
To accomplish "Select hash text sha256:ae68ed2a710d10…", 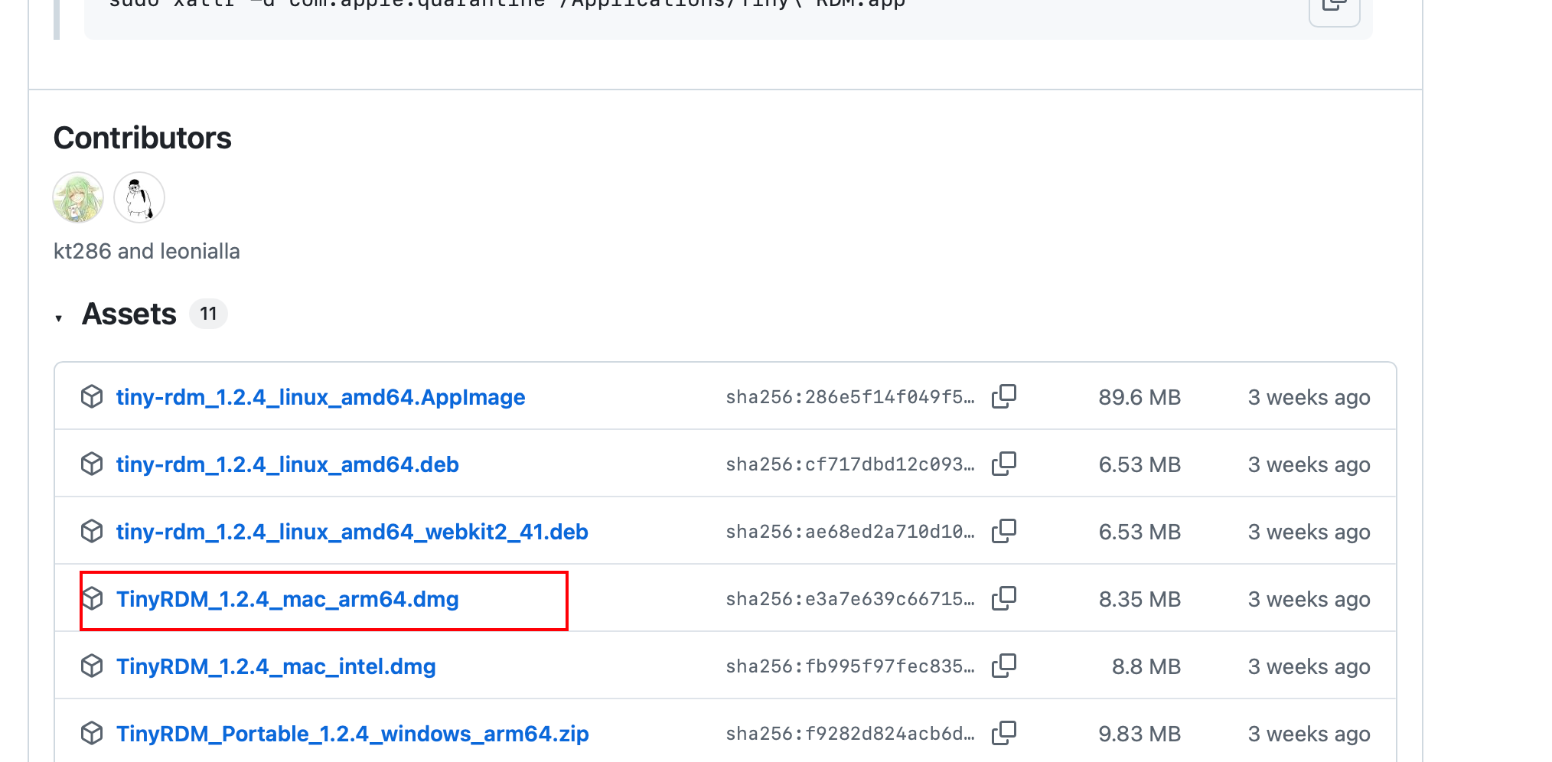I will click(x=850, y=532).
